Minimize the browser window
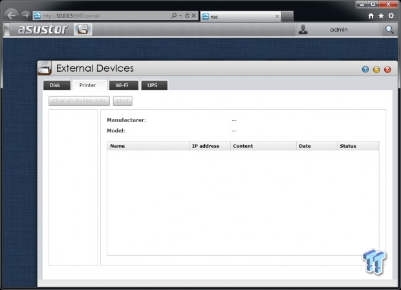Image resolution: width=401 pixels, height=290 pixels. click(362, 5)
